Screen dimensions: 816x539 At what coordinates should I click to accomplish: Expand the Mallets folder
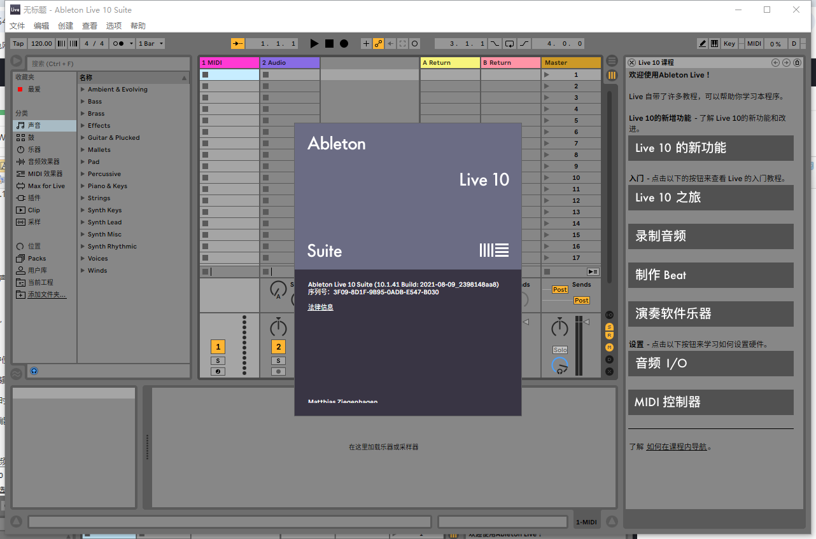point(83,150)
